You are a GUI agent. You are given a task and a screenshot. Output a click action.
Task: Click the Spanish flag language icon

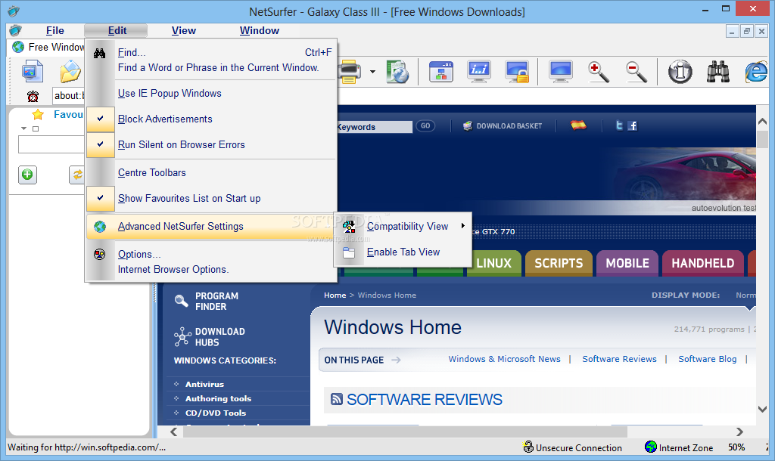[x=578, y=125]
